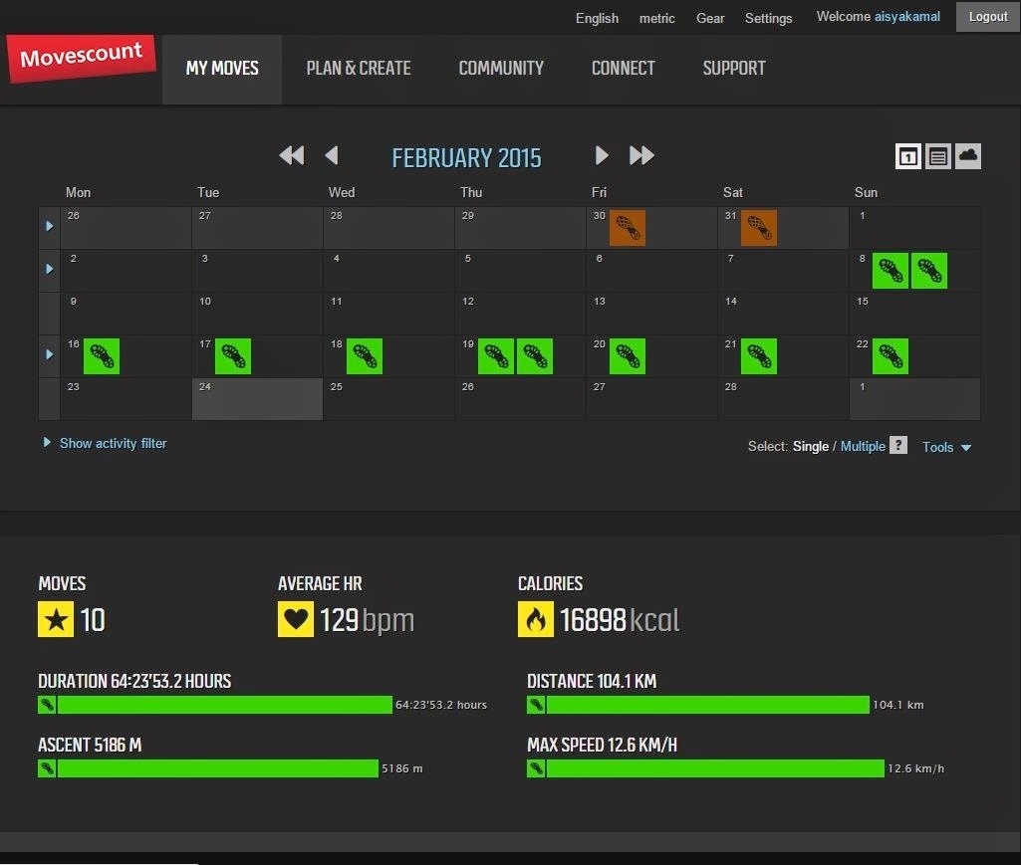The height and width of the screenshot is (865, 1021).
Task: Expand the week row starting February 16
Action: (50, 354)
